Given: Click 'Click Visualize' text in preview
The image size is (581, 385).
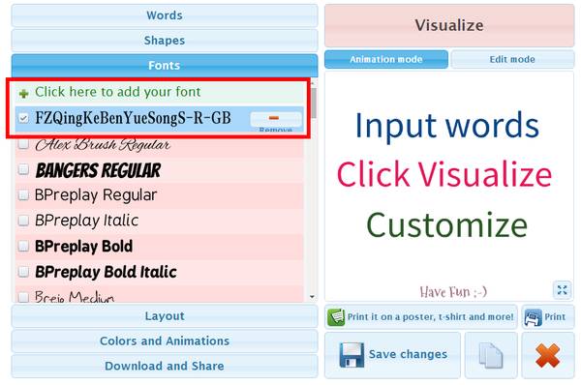Looking at the screenshot, I should [444, 174].
